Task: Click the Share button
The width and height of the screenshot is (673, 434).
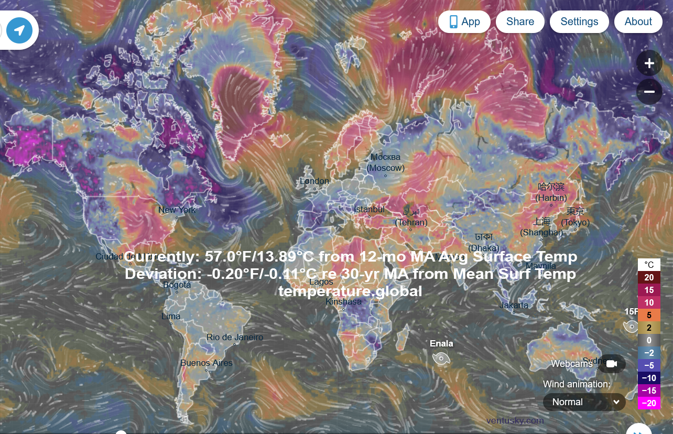Action: [x=520, y=21]
